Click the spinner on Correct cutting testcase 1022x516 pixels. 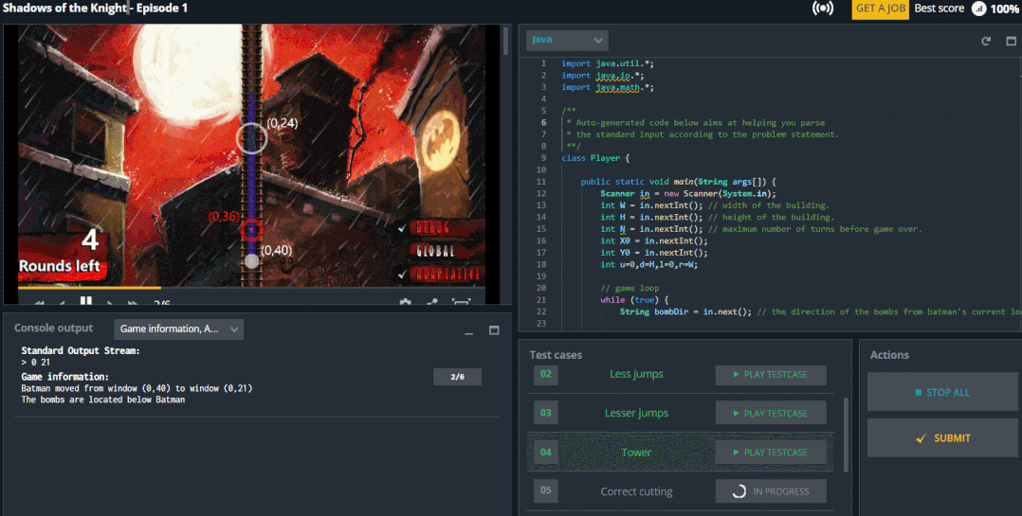click(739, 491)
